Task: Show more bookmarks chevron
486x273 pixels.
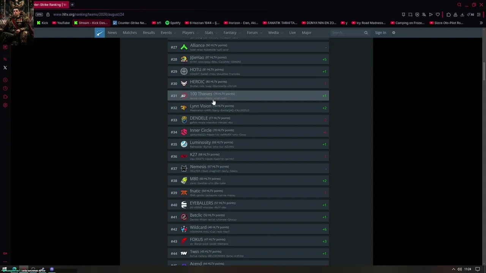Action: point(481,23)
